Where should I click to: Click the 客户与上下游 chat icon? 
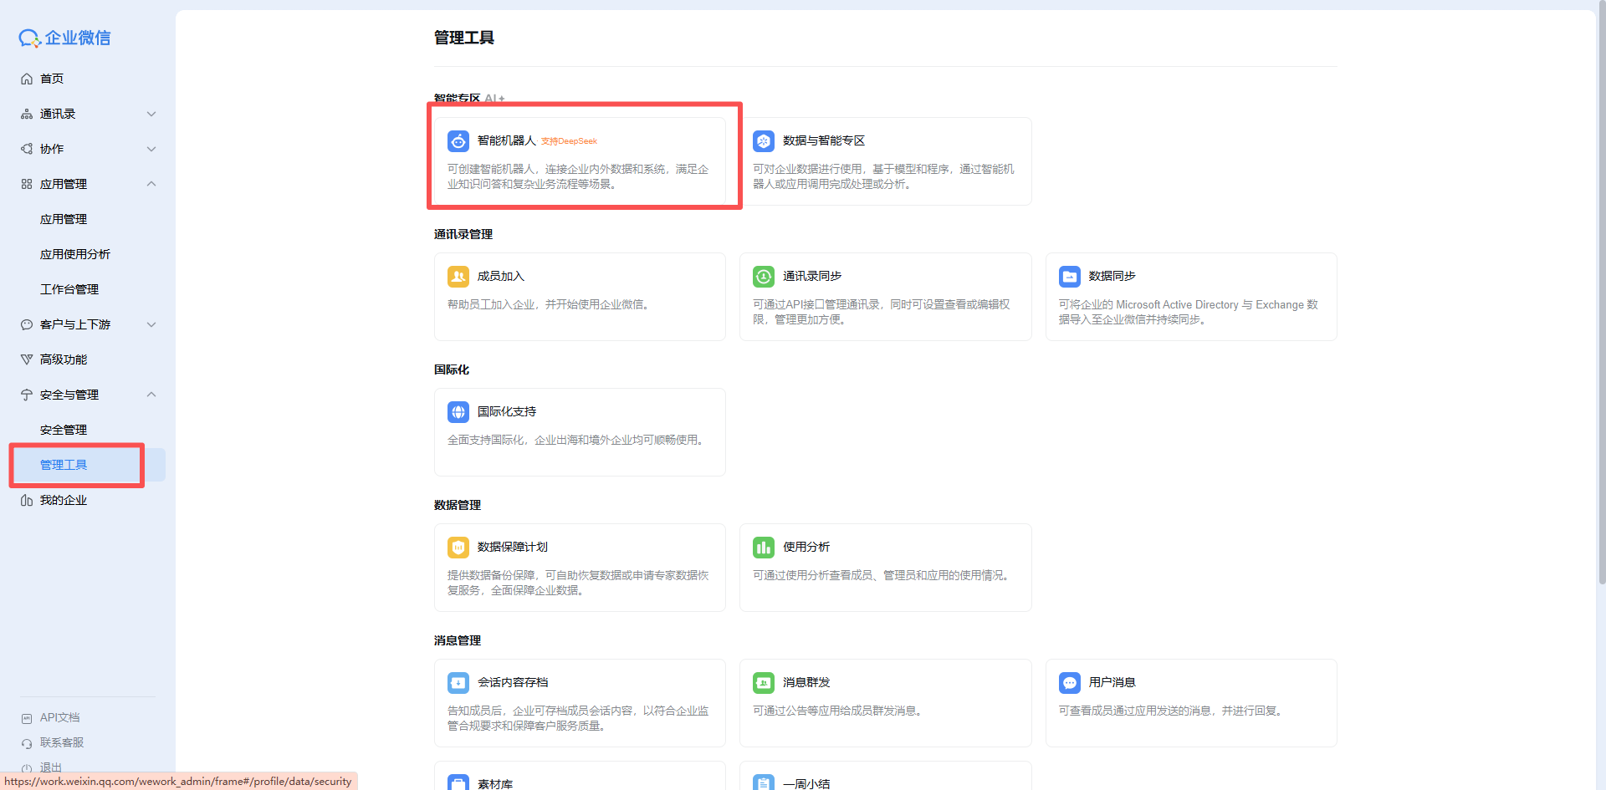[27, 324]
